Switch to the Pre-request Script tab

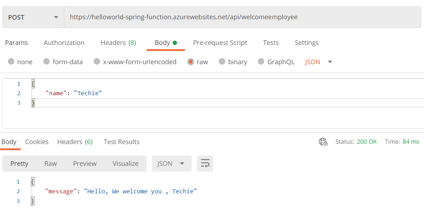pos(220,42)
